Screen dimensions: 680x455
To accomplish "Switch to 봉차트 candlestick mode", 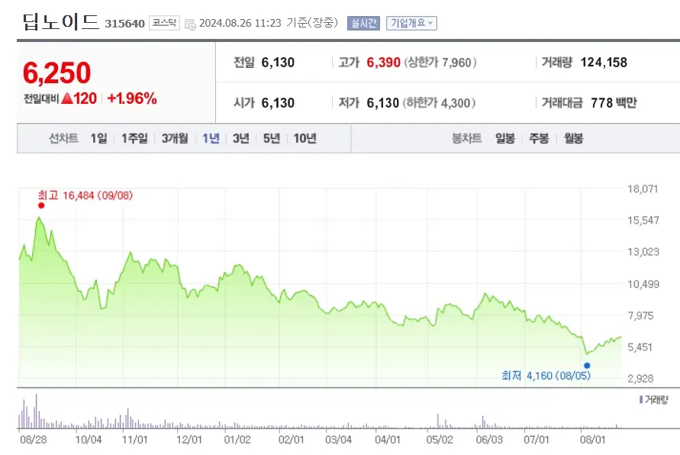I will click(x=466, y=138).
